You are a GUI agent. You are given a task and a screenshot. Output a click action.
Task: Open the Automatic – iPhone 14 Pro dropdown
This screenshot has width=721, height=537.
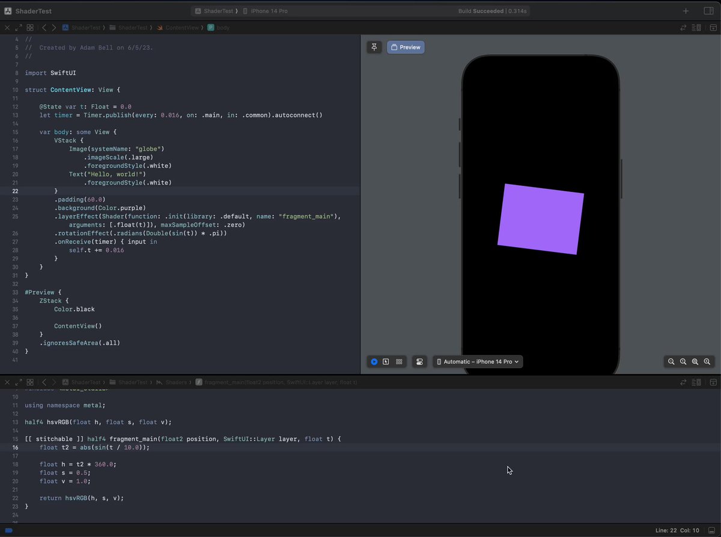(478, 361)
